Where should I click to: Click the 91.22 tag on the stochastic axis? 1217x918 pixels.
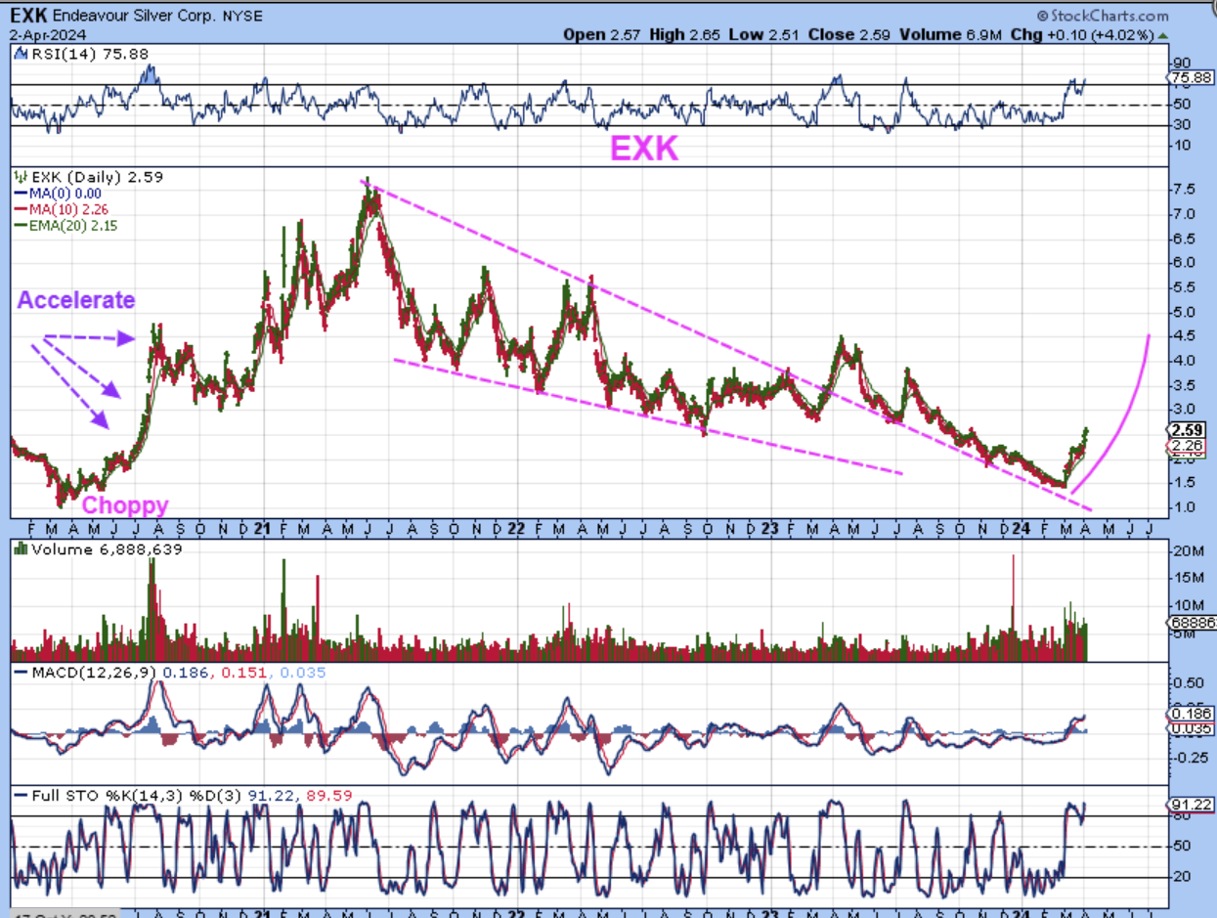click(1192, 805)
